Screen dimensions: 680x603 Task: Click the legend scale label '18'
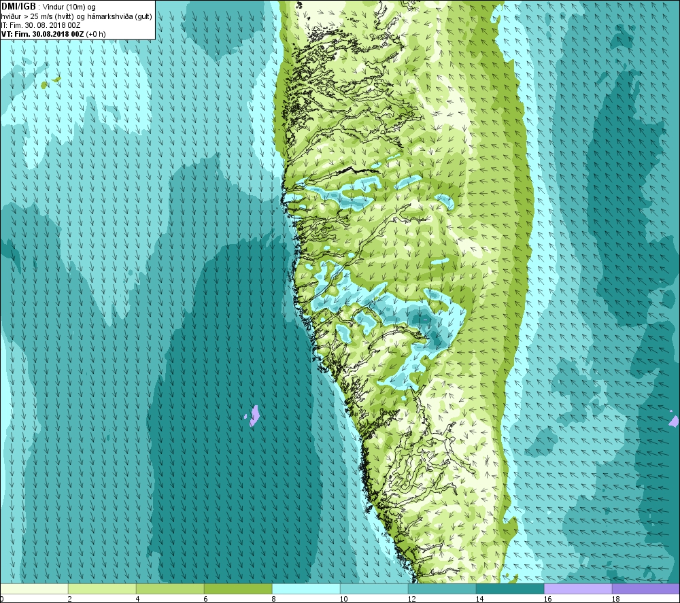[x=616, y=599]
